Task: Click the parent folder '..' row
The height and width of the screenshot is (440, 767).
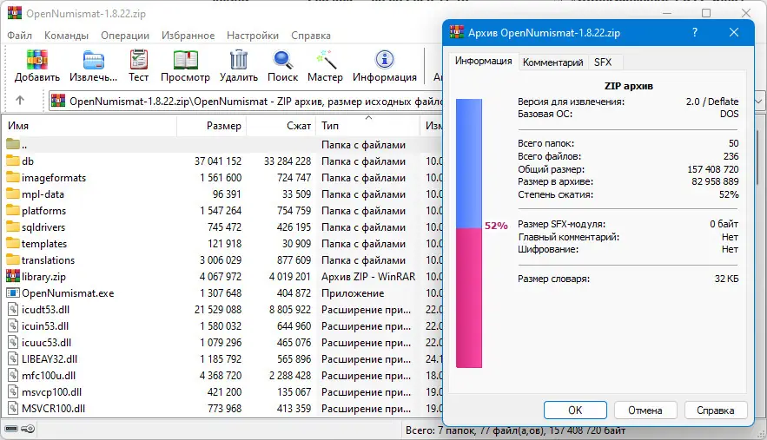Action: pyautogui.click(x=222, y=145)
